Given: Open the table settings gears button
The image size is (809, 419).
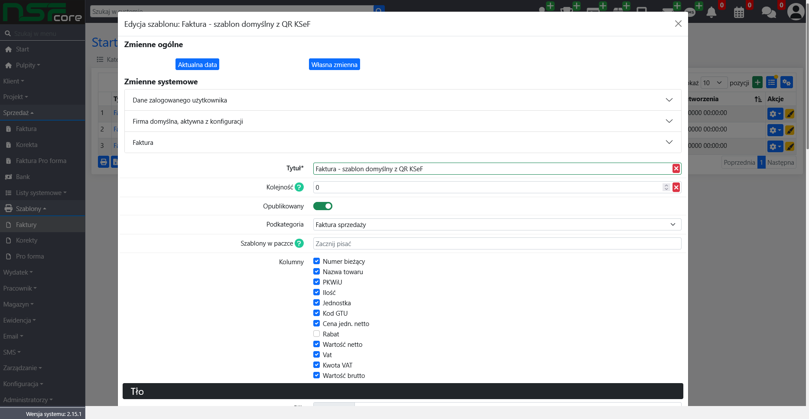Looking at the screenshot, I should (x=786, y=82).
